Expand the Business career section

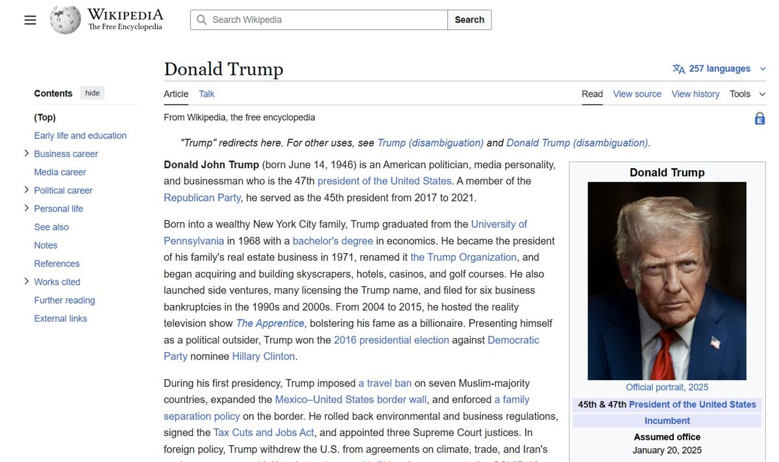click(x=26, y=153)
